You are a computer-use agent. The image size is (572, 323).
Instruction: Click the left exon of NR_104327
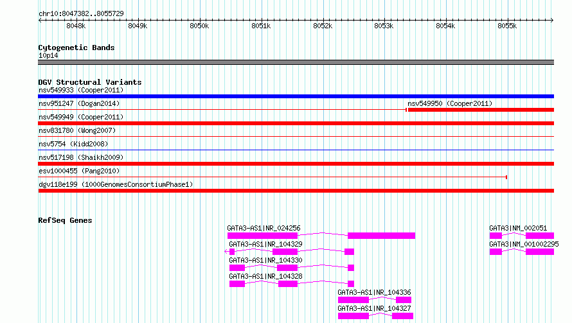(x=353, y=316)
